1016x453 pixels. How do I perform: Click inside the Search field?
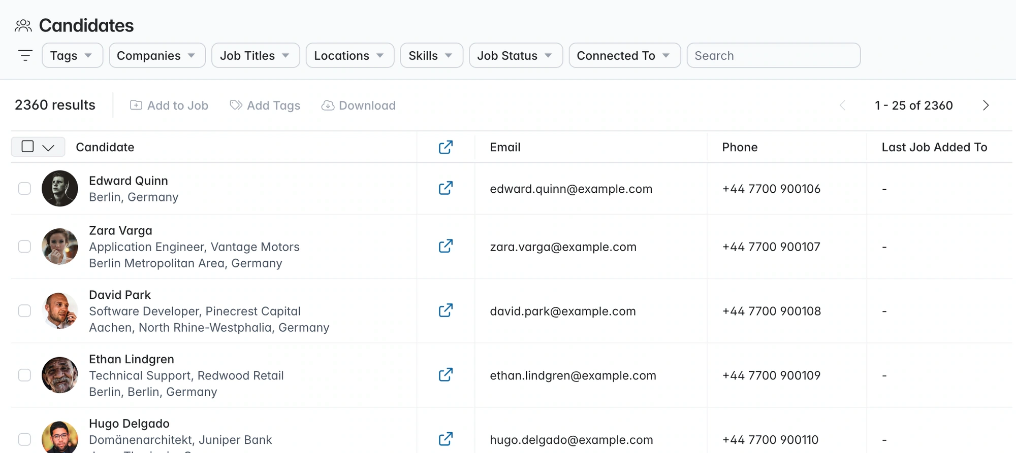[773, 55]
